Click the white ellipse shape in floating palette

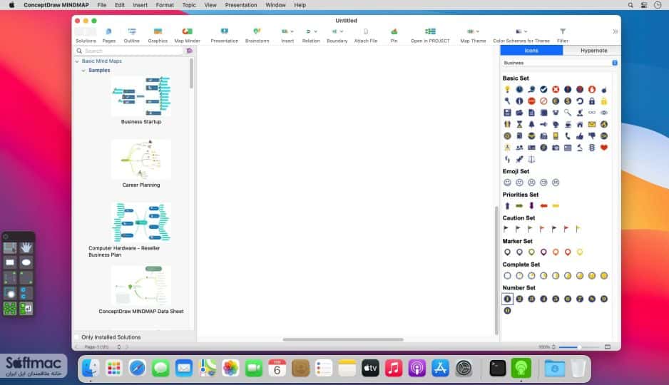tap(26, 262)
